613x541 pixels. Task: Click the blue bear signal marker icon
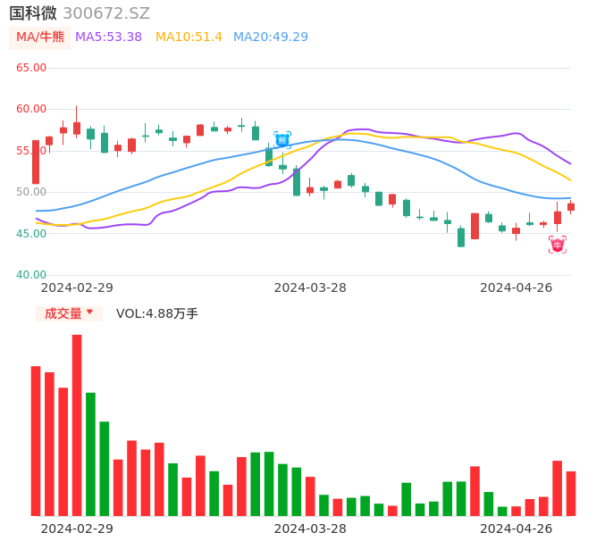tap(281, 139)
